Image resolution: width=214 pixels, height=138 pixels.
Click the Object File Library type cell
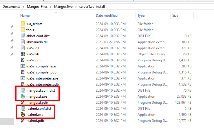151,54
